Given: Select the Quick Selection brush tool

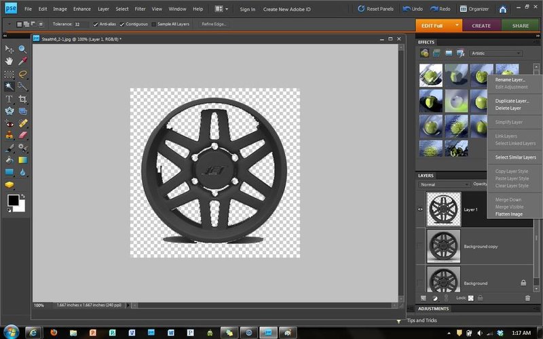Looking at the screenshot, I should tap(22, 86).
